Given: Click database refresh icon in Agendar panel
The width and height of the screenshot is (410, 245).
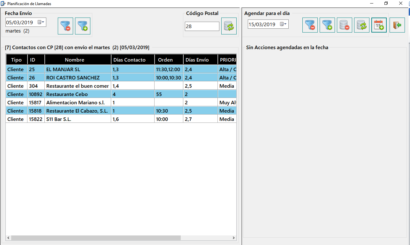Looking at the screenshot, I should (362, 25).
